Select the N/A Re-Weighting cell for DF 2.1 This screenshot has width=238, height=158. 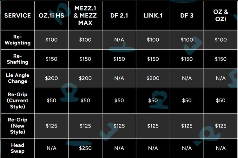119,40
